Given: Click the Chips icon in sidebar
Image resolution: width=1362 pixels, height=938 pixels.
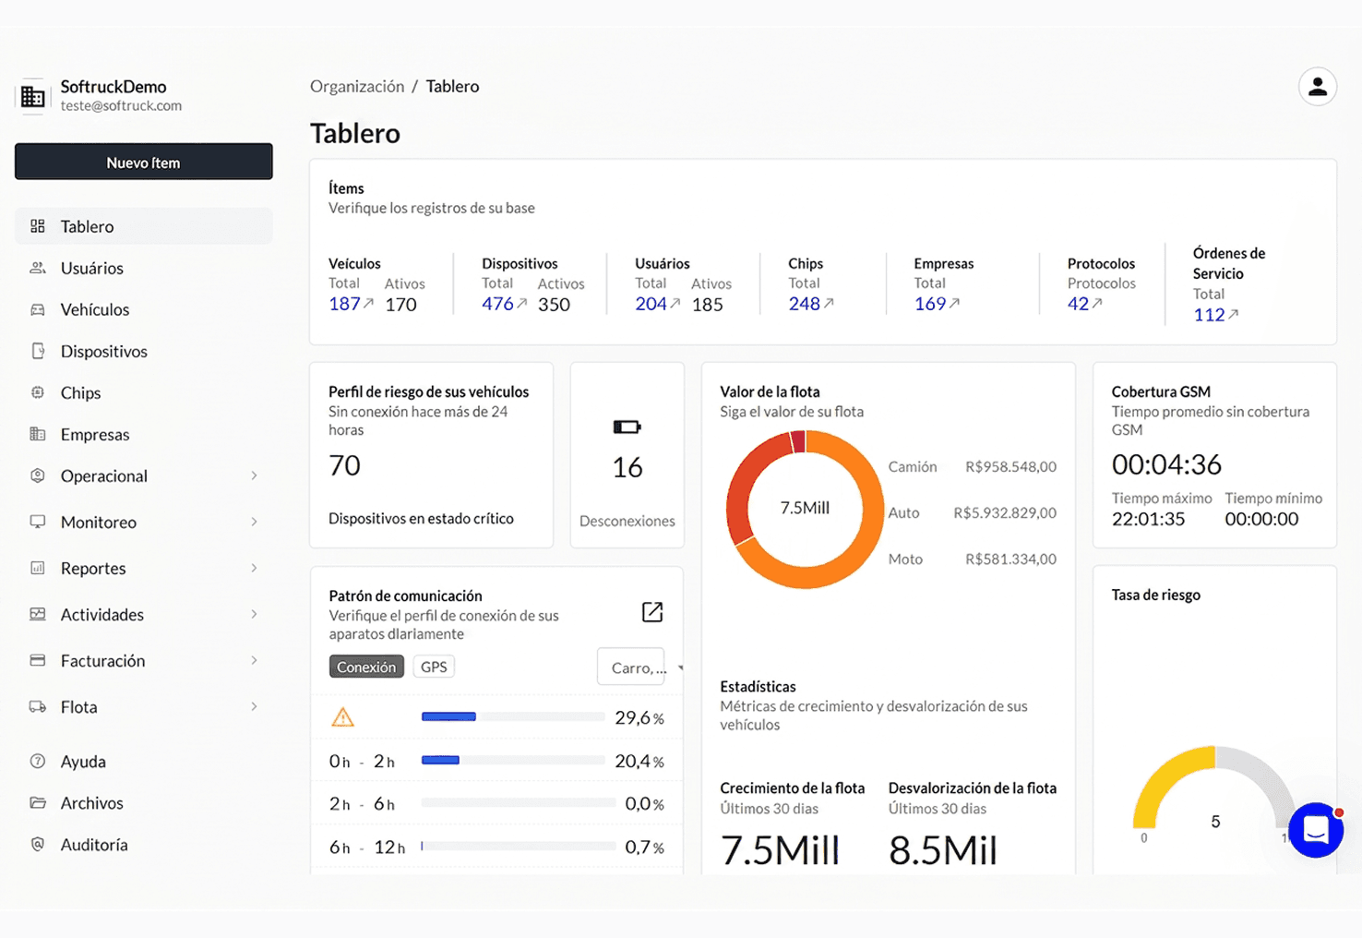Looking at the screenshot, I should click(x=38, y=392).
